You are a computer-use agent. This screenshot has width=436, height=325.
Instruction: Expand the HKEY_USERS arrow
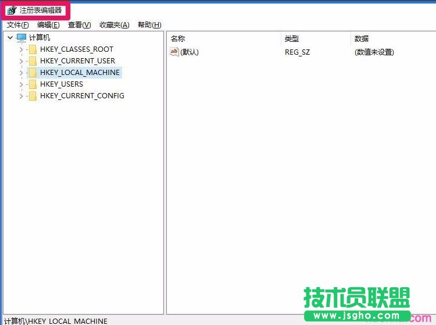22,84
